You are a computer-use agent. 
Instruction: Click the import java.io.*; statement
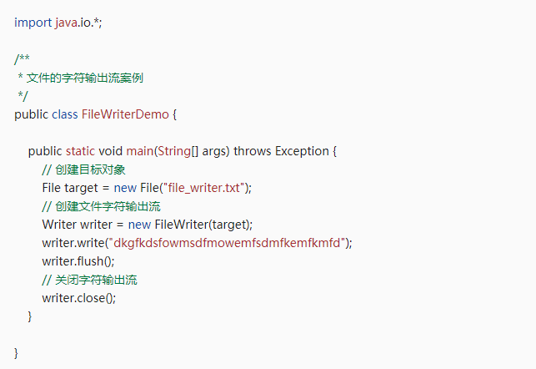(58, 22)
